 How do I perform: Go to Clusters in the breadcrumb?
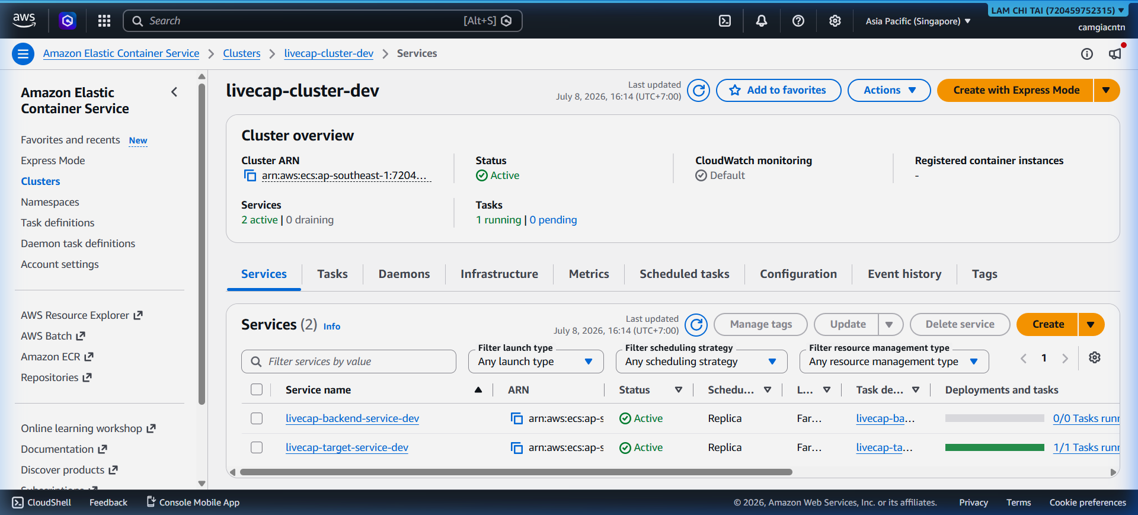[242, 53]
